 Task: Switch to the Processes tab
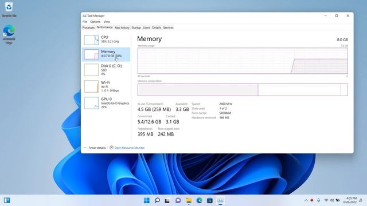[88, 27]
